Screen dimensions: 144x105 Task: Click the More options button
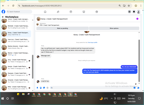(x=114, y=28)
